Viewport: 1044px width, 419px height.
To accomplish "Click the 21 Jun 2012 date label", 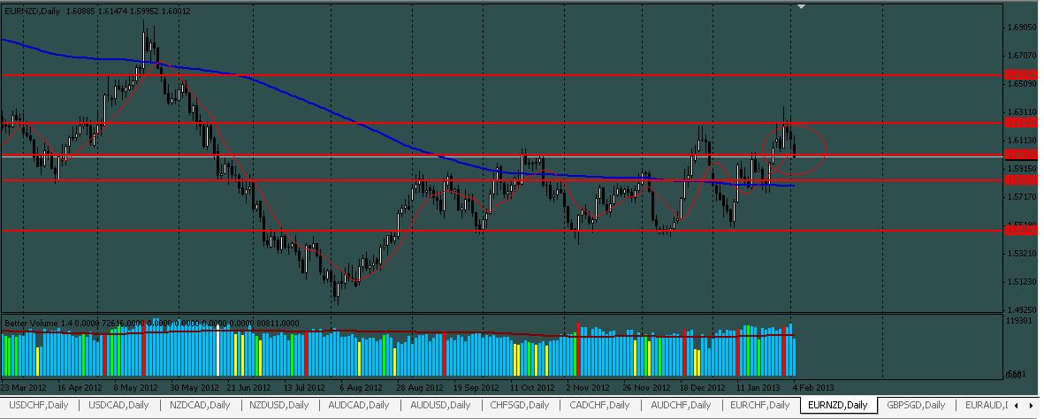I will click(x=249, y=386).
